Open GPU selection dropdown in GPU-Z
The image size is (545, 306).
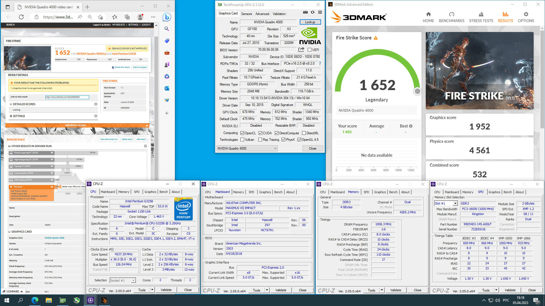click(247, 148)
